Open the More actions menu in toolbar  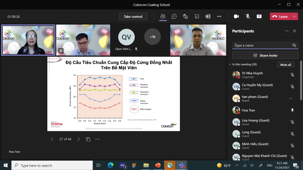(x=219, y=17)
